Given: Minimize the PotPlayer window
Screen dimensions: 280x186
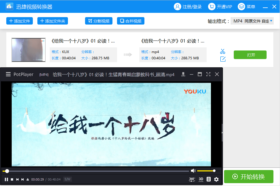Looking at the screenshot, I should point(192,74).
